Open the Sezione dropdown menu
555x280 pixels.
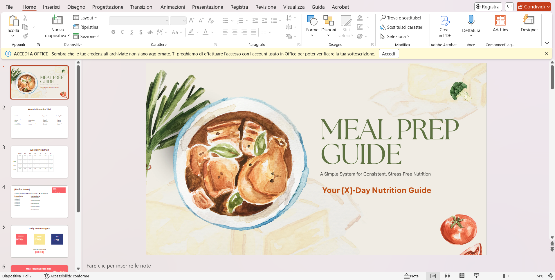pos(86,36)
